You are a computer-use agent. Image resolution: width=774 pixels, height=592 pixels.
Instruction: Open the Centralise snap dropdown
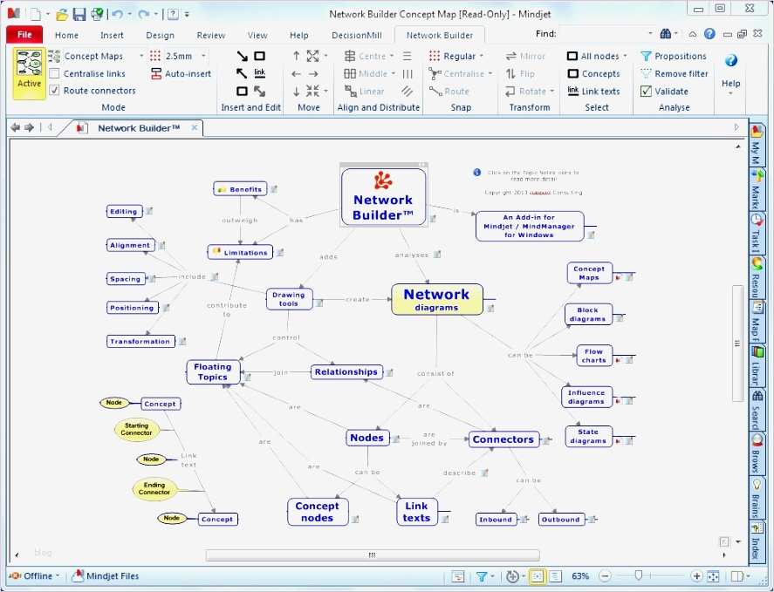click(x=490, y=73)
